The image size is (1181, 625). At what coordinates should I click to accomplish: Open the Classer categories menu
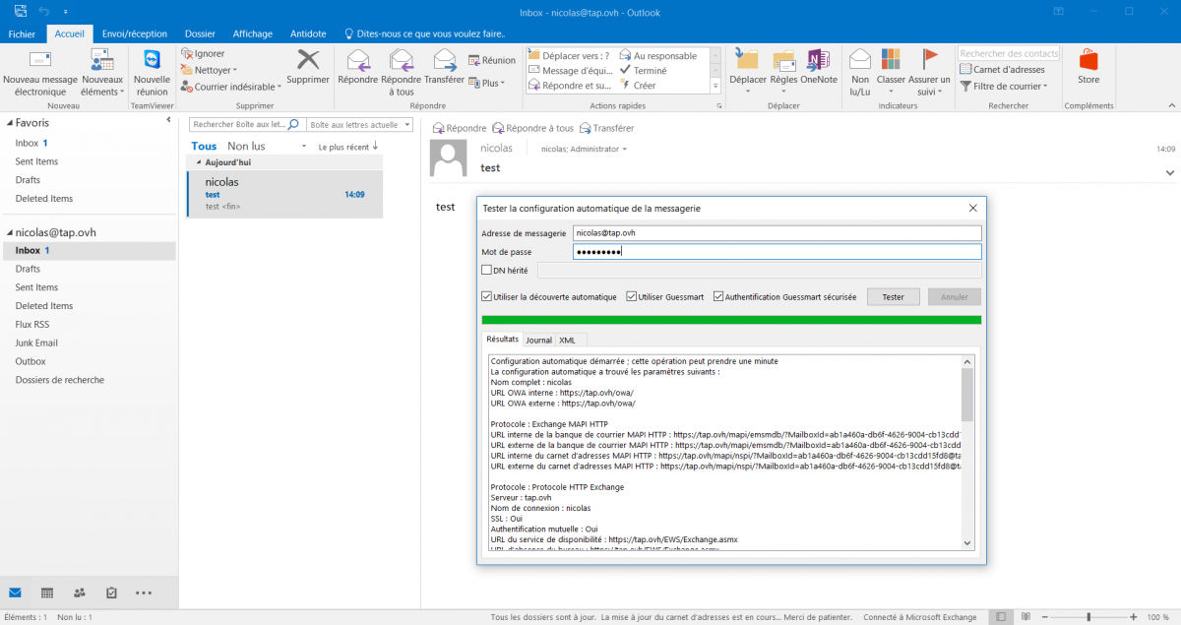[x=891, y=72]
